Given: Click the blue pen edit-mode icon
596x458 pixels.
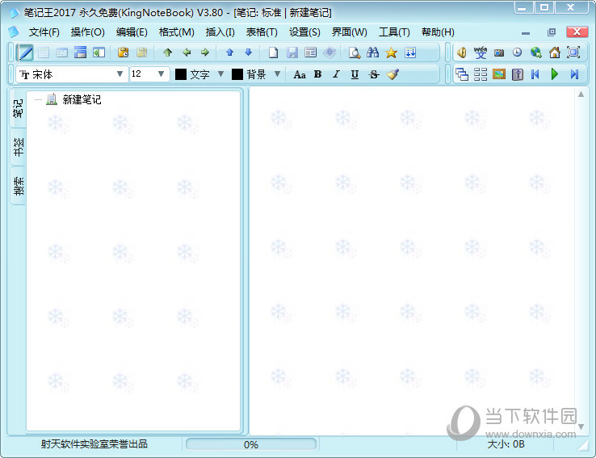Looking at the screenshot, I should pos(26,53).
